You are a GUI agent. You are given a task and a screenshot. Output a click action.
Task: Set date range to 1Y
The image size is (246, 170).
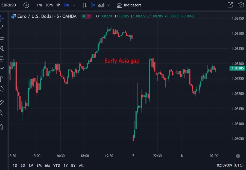[66, 165]
